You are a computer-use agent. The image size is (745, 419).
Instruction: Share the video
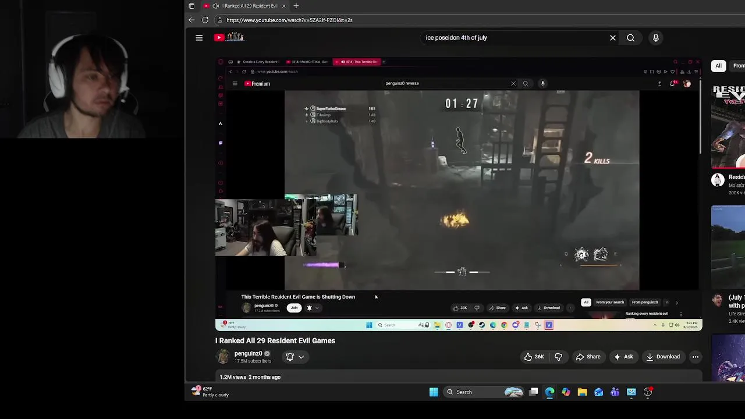pos(588,357)
